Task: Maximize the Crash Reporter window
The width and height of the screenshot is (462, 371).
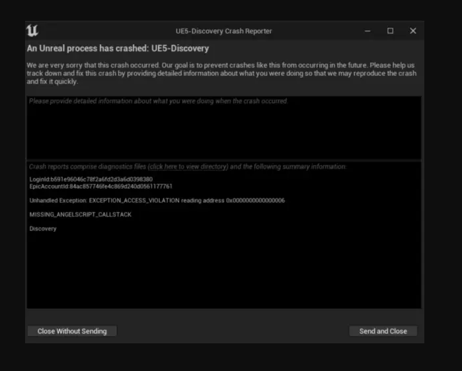Action: [390, 31]
